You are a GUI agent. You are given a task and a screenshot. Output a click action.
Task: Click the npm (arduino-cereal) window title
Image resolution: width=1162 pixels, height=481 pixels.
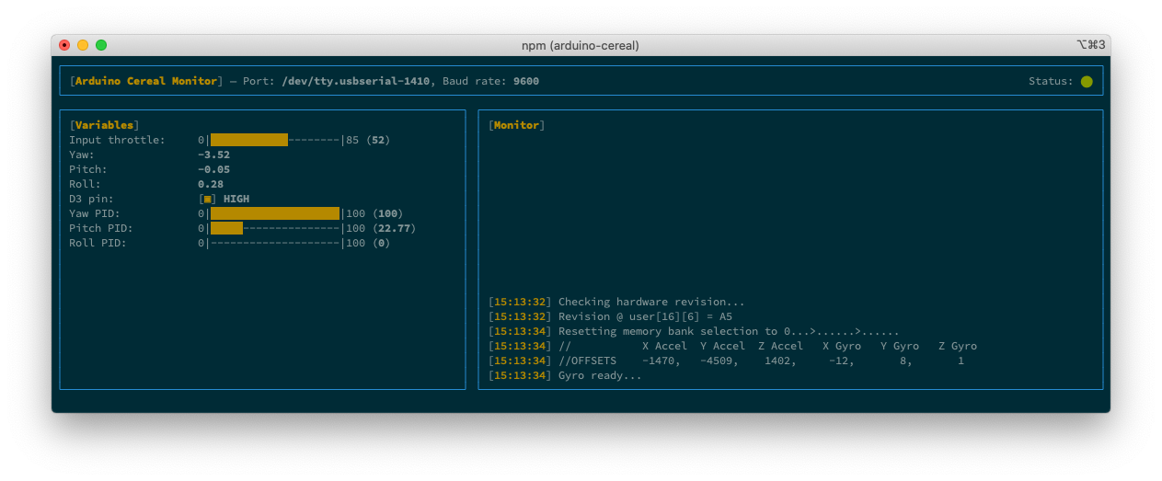pos(580,45)
